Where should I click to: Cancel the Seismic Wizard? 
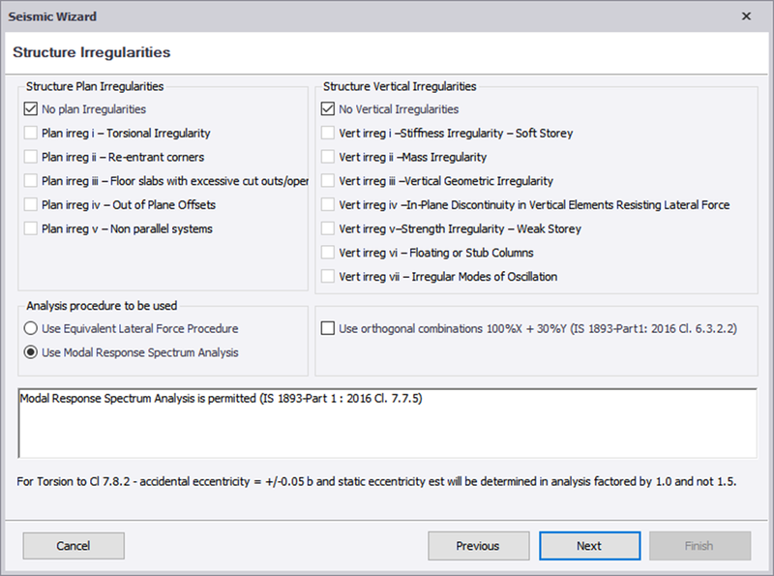pos(74,546)
